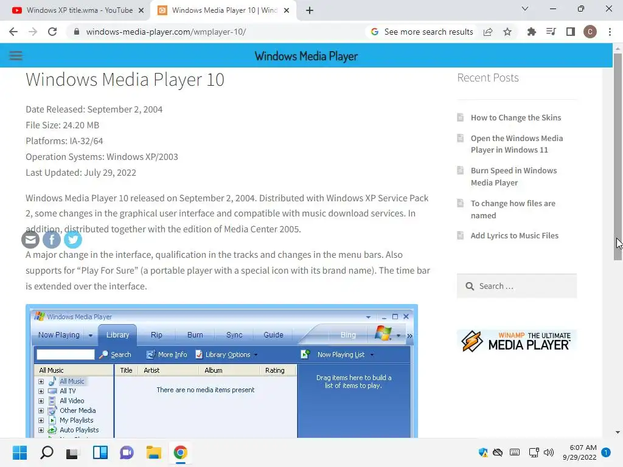Close the Windows Media Player 10 tab
This screenshot has width=623, height=467.
pyautogui.click(x=287, y=10)
